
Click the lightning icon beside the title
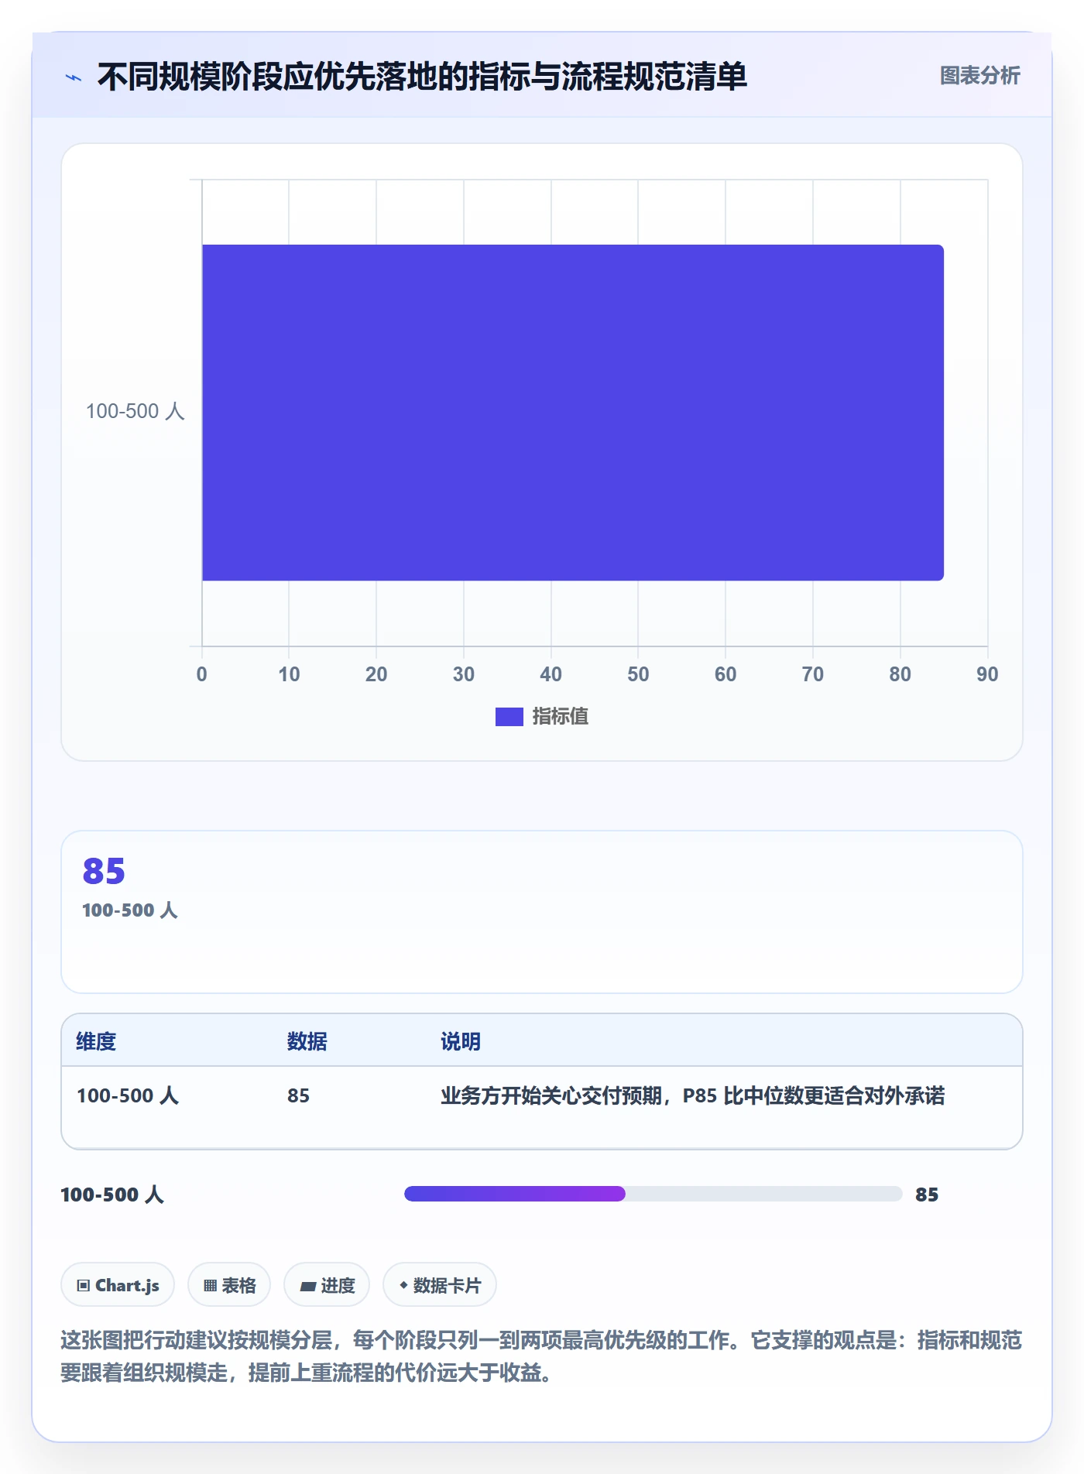pos(74,77)
